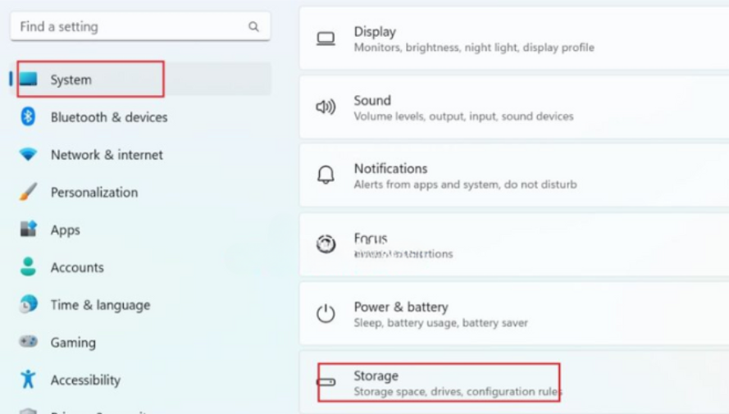The width and height of the screenshot is (729, 414).
Task: Click the Accessibility figure icon
Action: click(28, 379)
